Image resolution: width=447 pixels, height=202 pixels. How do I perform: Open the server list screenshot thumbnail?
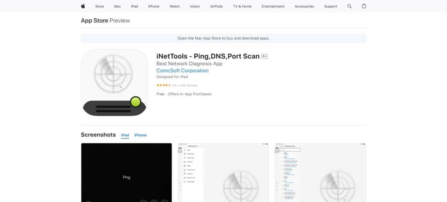[x=320, y=172]
